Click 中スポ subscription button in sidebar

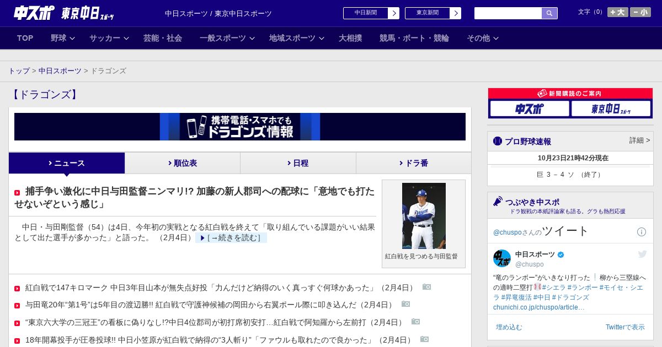point(530,109)
